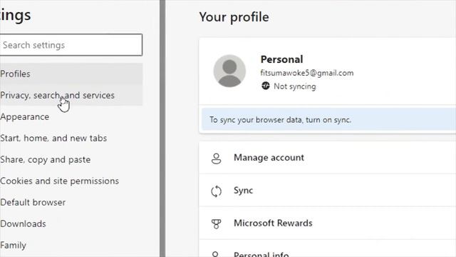Viewport: 456px width, 257px height.
Task: Click the Not syncing status icon
Action: 266,86
